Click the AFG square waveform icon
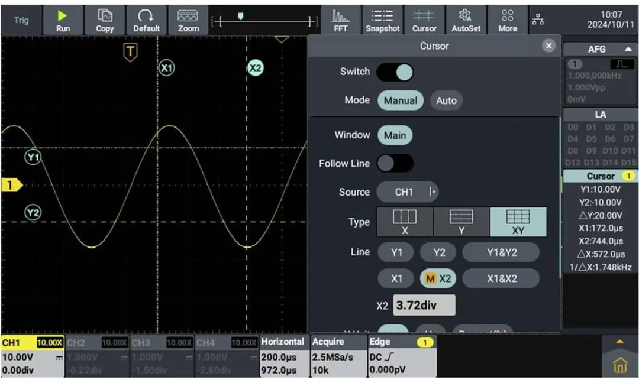Screen dimensions: 639x383 point(622,64)
